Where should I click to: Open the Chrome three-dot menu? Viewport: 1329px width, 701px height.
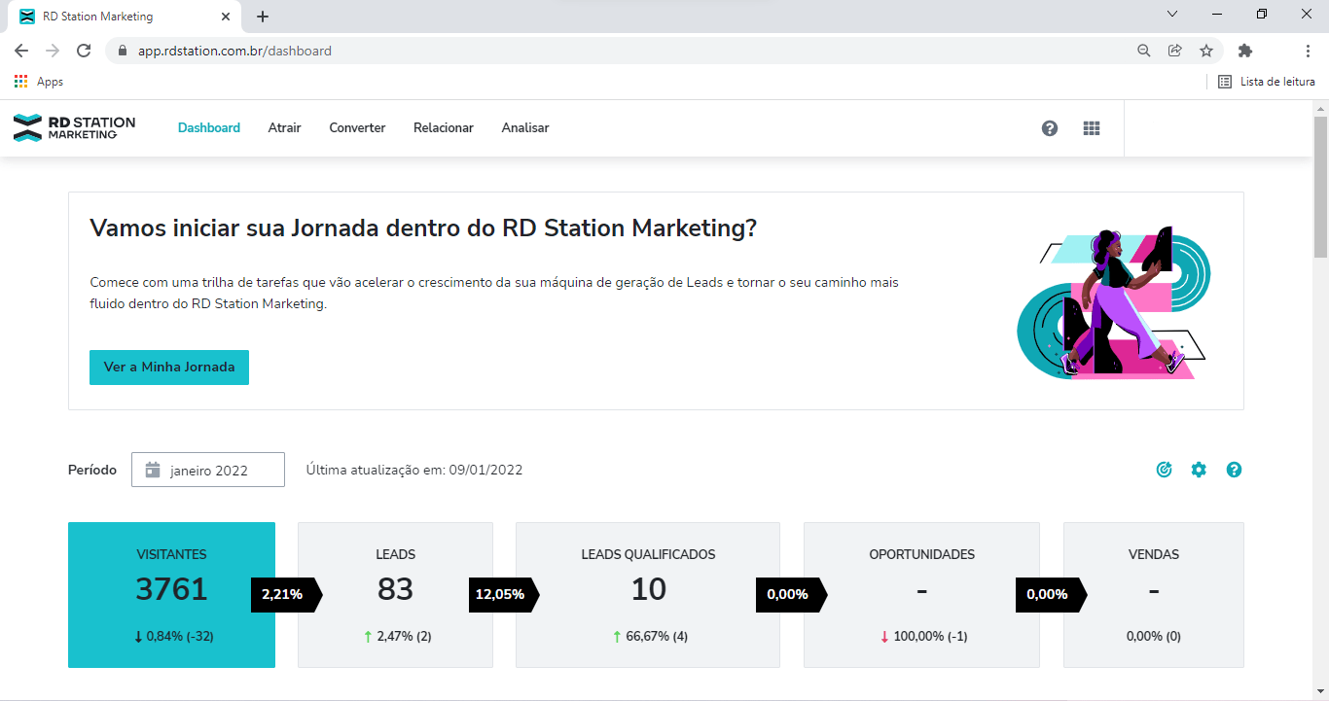pos(1309,50)
